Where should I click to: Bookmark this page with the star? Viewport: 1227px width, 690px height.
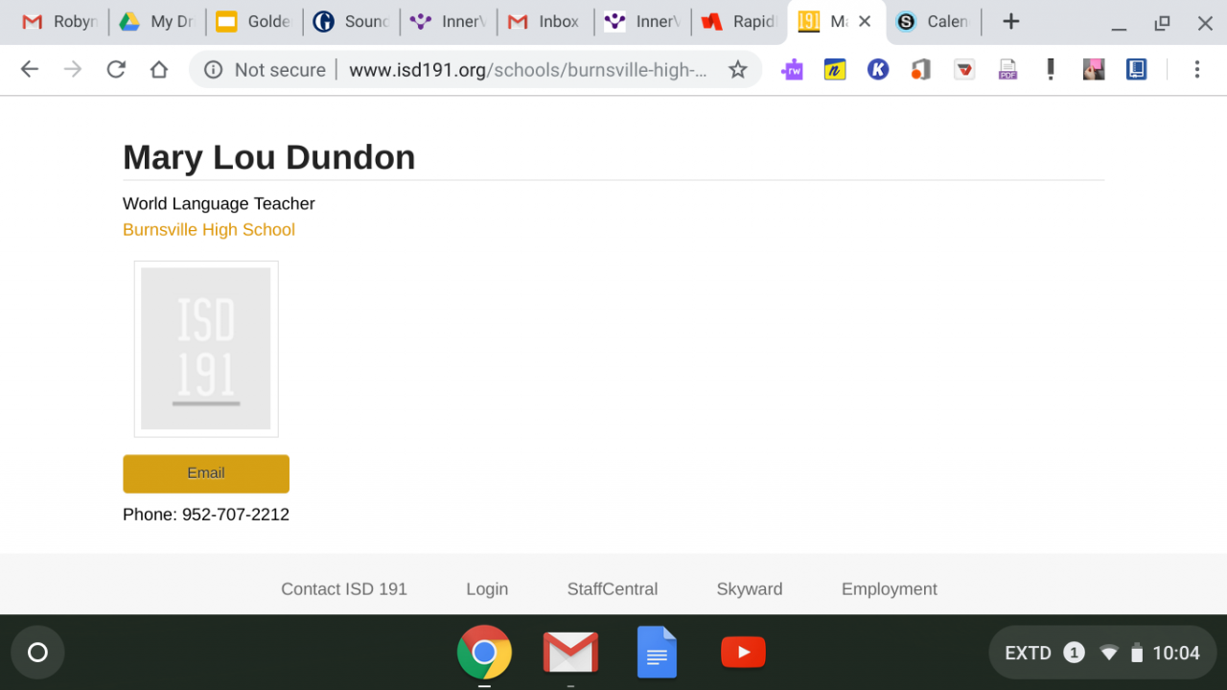tap(737, 69)
